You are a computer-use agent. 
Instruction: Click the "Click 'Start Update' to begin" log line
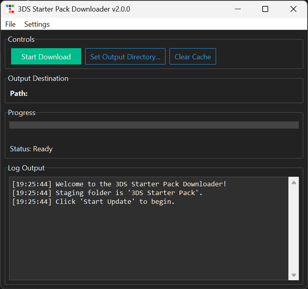94,201
